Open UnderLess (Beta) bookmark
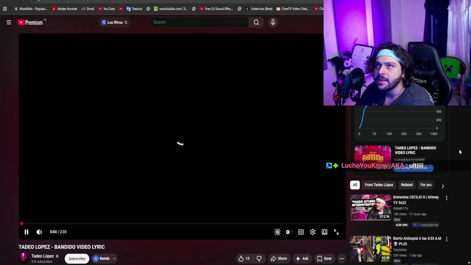This screenshot has height=265, width=471. click(x=259, y=9)
